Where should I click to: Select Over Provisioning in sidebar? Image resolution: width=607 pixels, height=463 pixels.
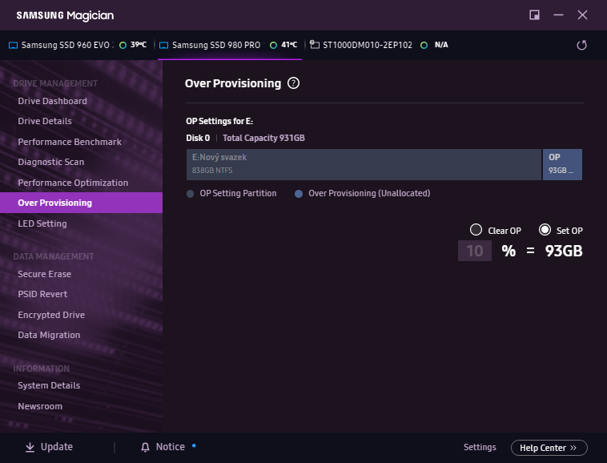point(82,203)
